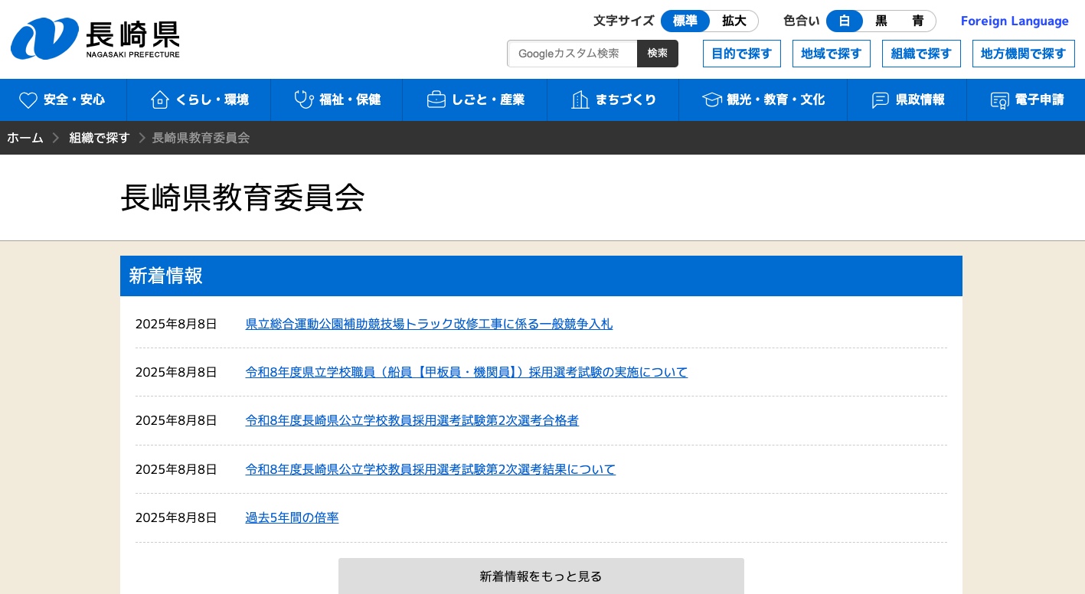Open 観光・教育・文化 via the camera icon
The height and width of the screenshot is (594, 1085).
(711, 100)
